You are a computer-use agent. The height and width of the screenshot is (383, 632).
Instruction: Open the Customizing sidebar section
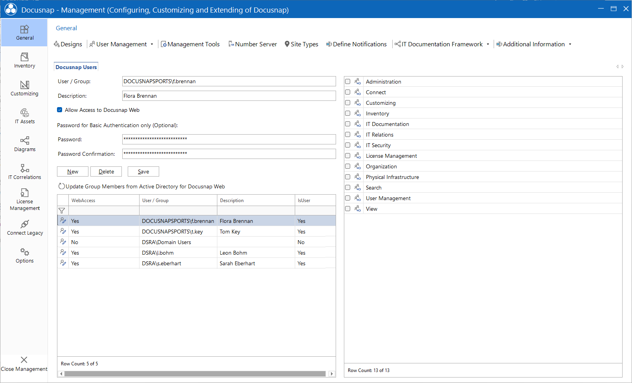coord(24,88)
